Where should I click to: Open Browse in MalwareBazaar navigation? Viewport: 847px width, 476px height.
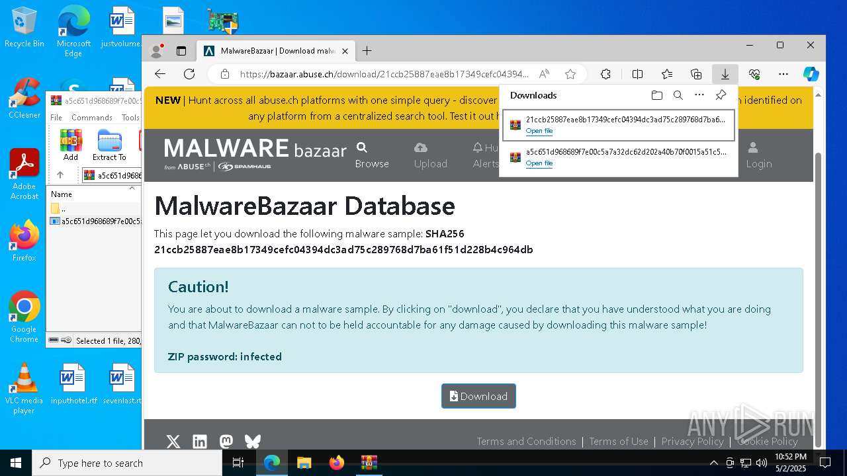click(x=372, y=155)
